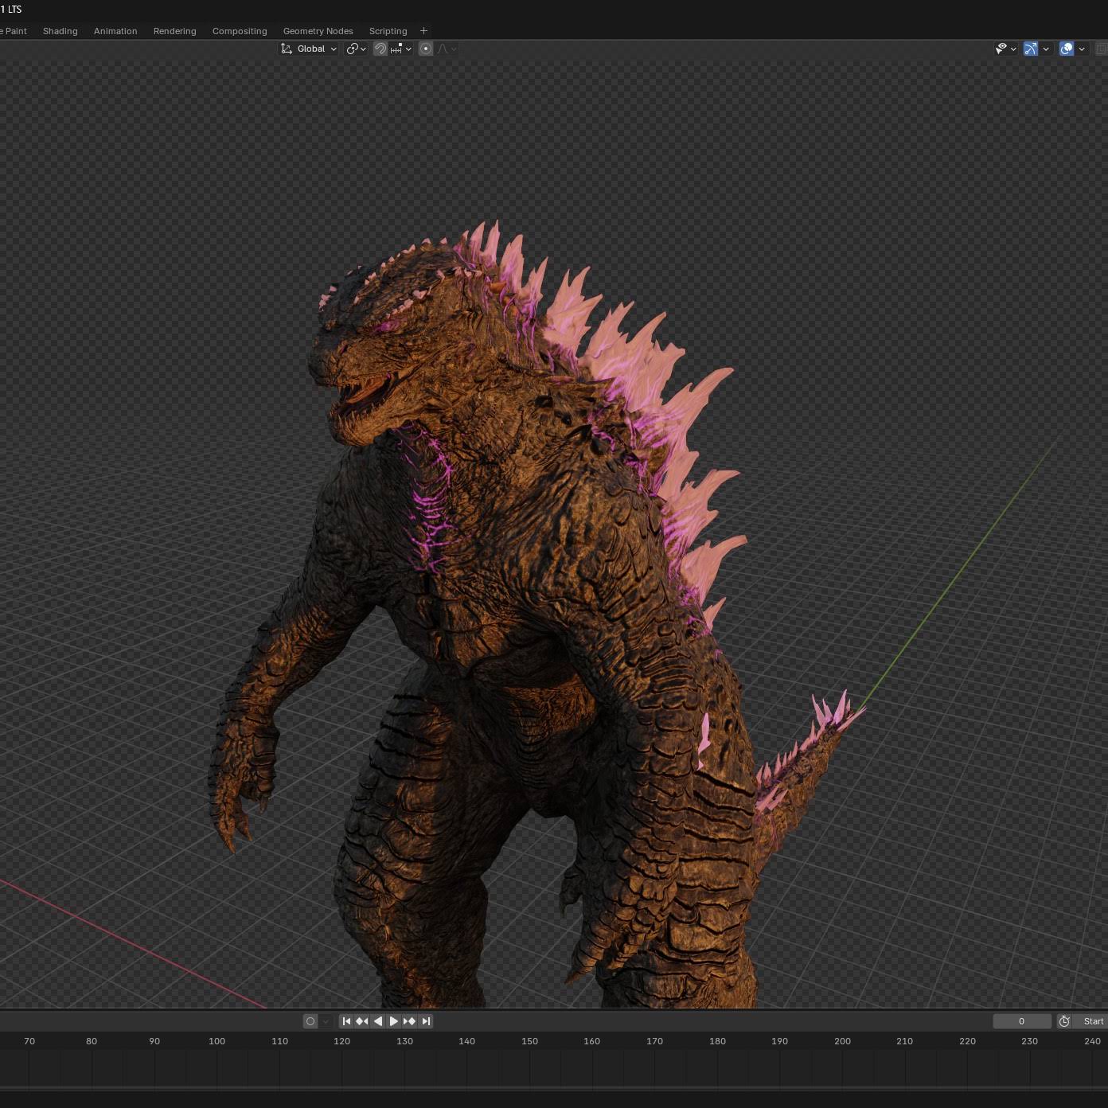
Task: Open proportional editing falloff dropdown
Action: pos(447,49)
